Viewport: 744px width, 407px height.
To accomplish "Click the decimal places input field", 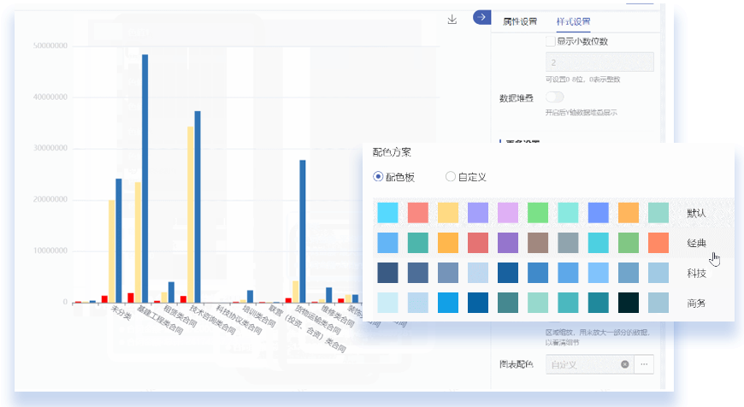I will point(599,62).
